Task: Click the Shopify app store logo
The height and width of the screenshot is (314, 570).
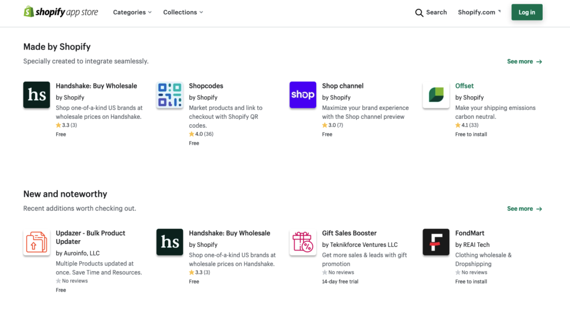Action: 61,12
